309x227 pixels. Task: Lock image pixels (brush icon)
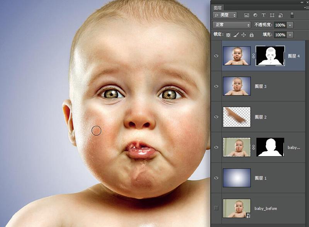pos(236,35)
